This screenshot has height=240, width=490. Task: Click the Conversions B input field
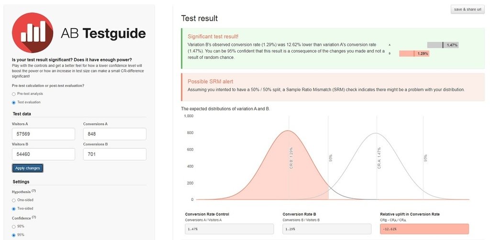pos(115,154)
